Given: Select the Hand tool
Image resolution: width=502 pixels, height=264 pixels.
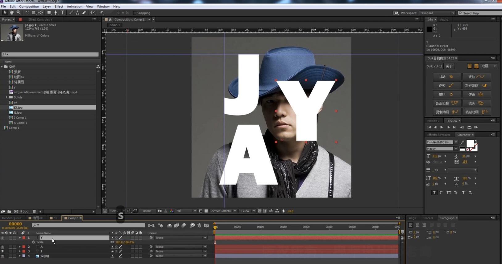Looking at the screenshot, I should [x=12, y=13].
